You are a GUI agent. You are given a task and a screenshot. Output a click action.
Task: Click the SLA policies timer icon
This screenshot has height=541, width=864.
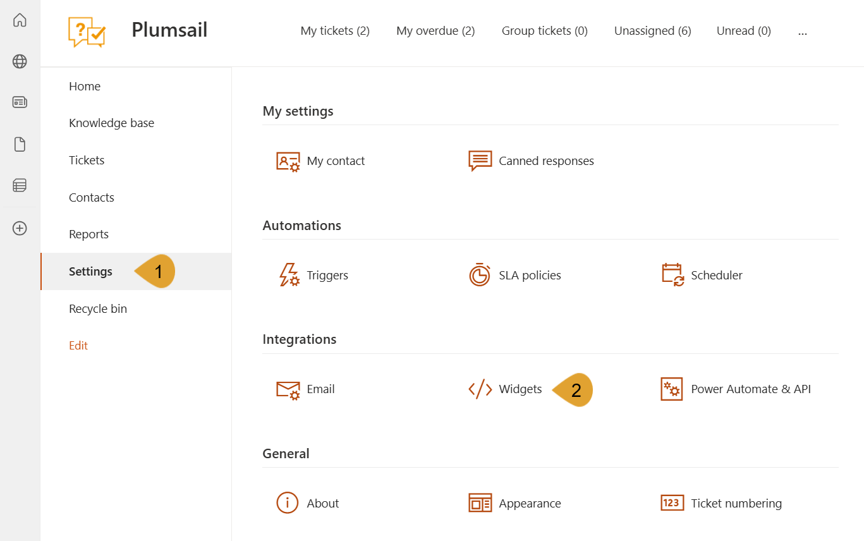point(480,275)
